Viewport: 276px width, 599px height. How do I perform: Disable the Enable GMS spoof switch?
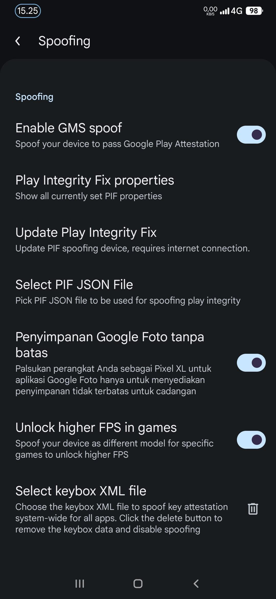pyautogui.click(x=251, y=135)
